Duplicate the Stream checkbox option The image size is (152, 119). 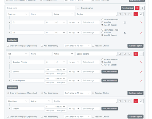135,117
